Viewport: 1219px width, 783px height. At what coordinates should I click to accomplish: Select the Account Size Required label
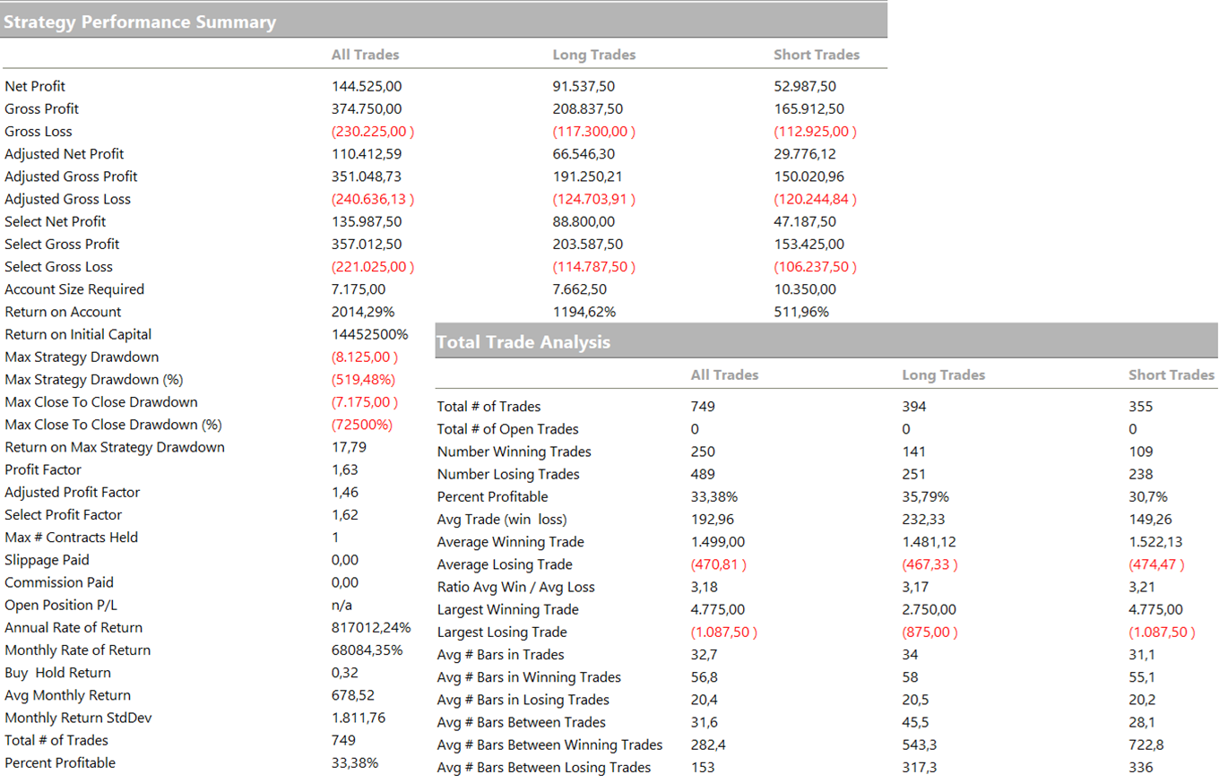click(x=74, y=289)
